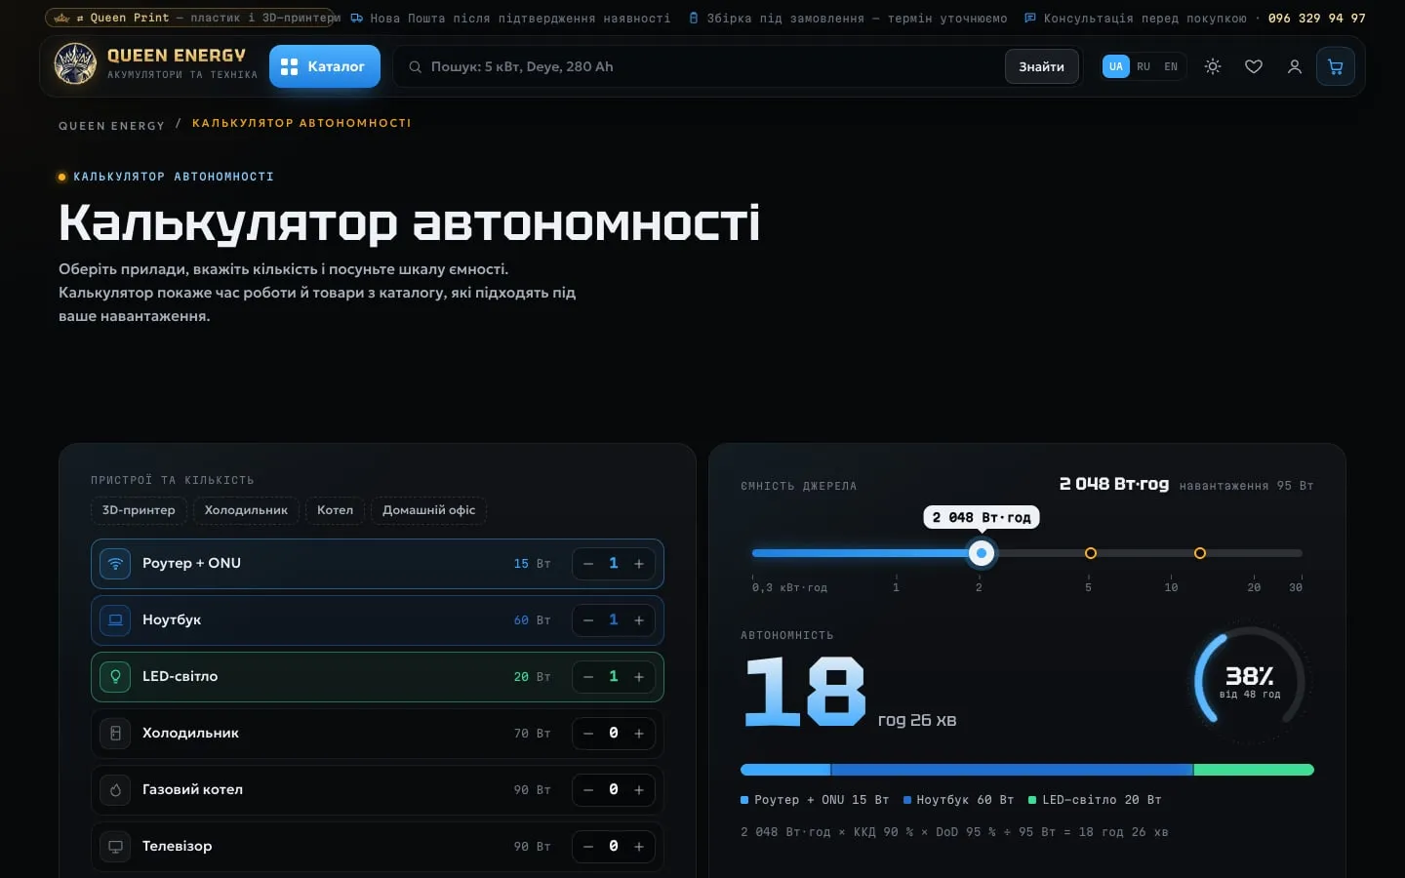The image size is (1405, 878).
Task: Click the 10–20 кВт·год slider marker
Action: coord(1200,553)
